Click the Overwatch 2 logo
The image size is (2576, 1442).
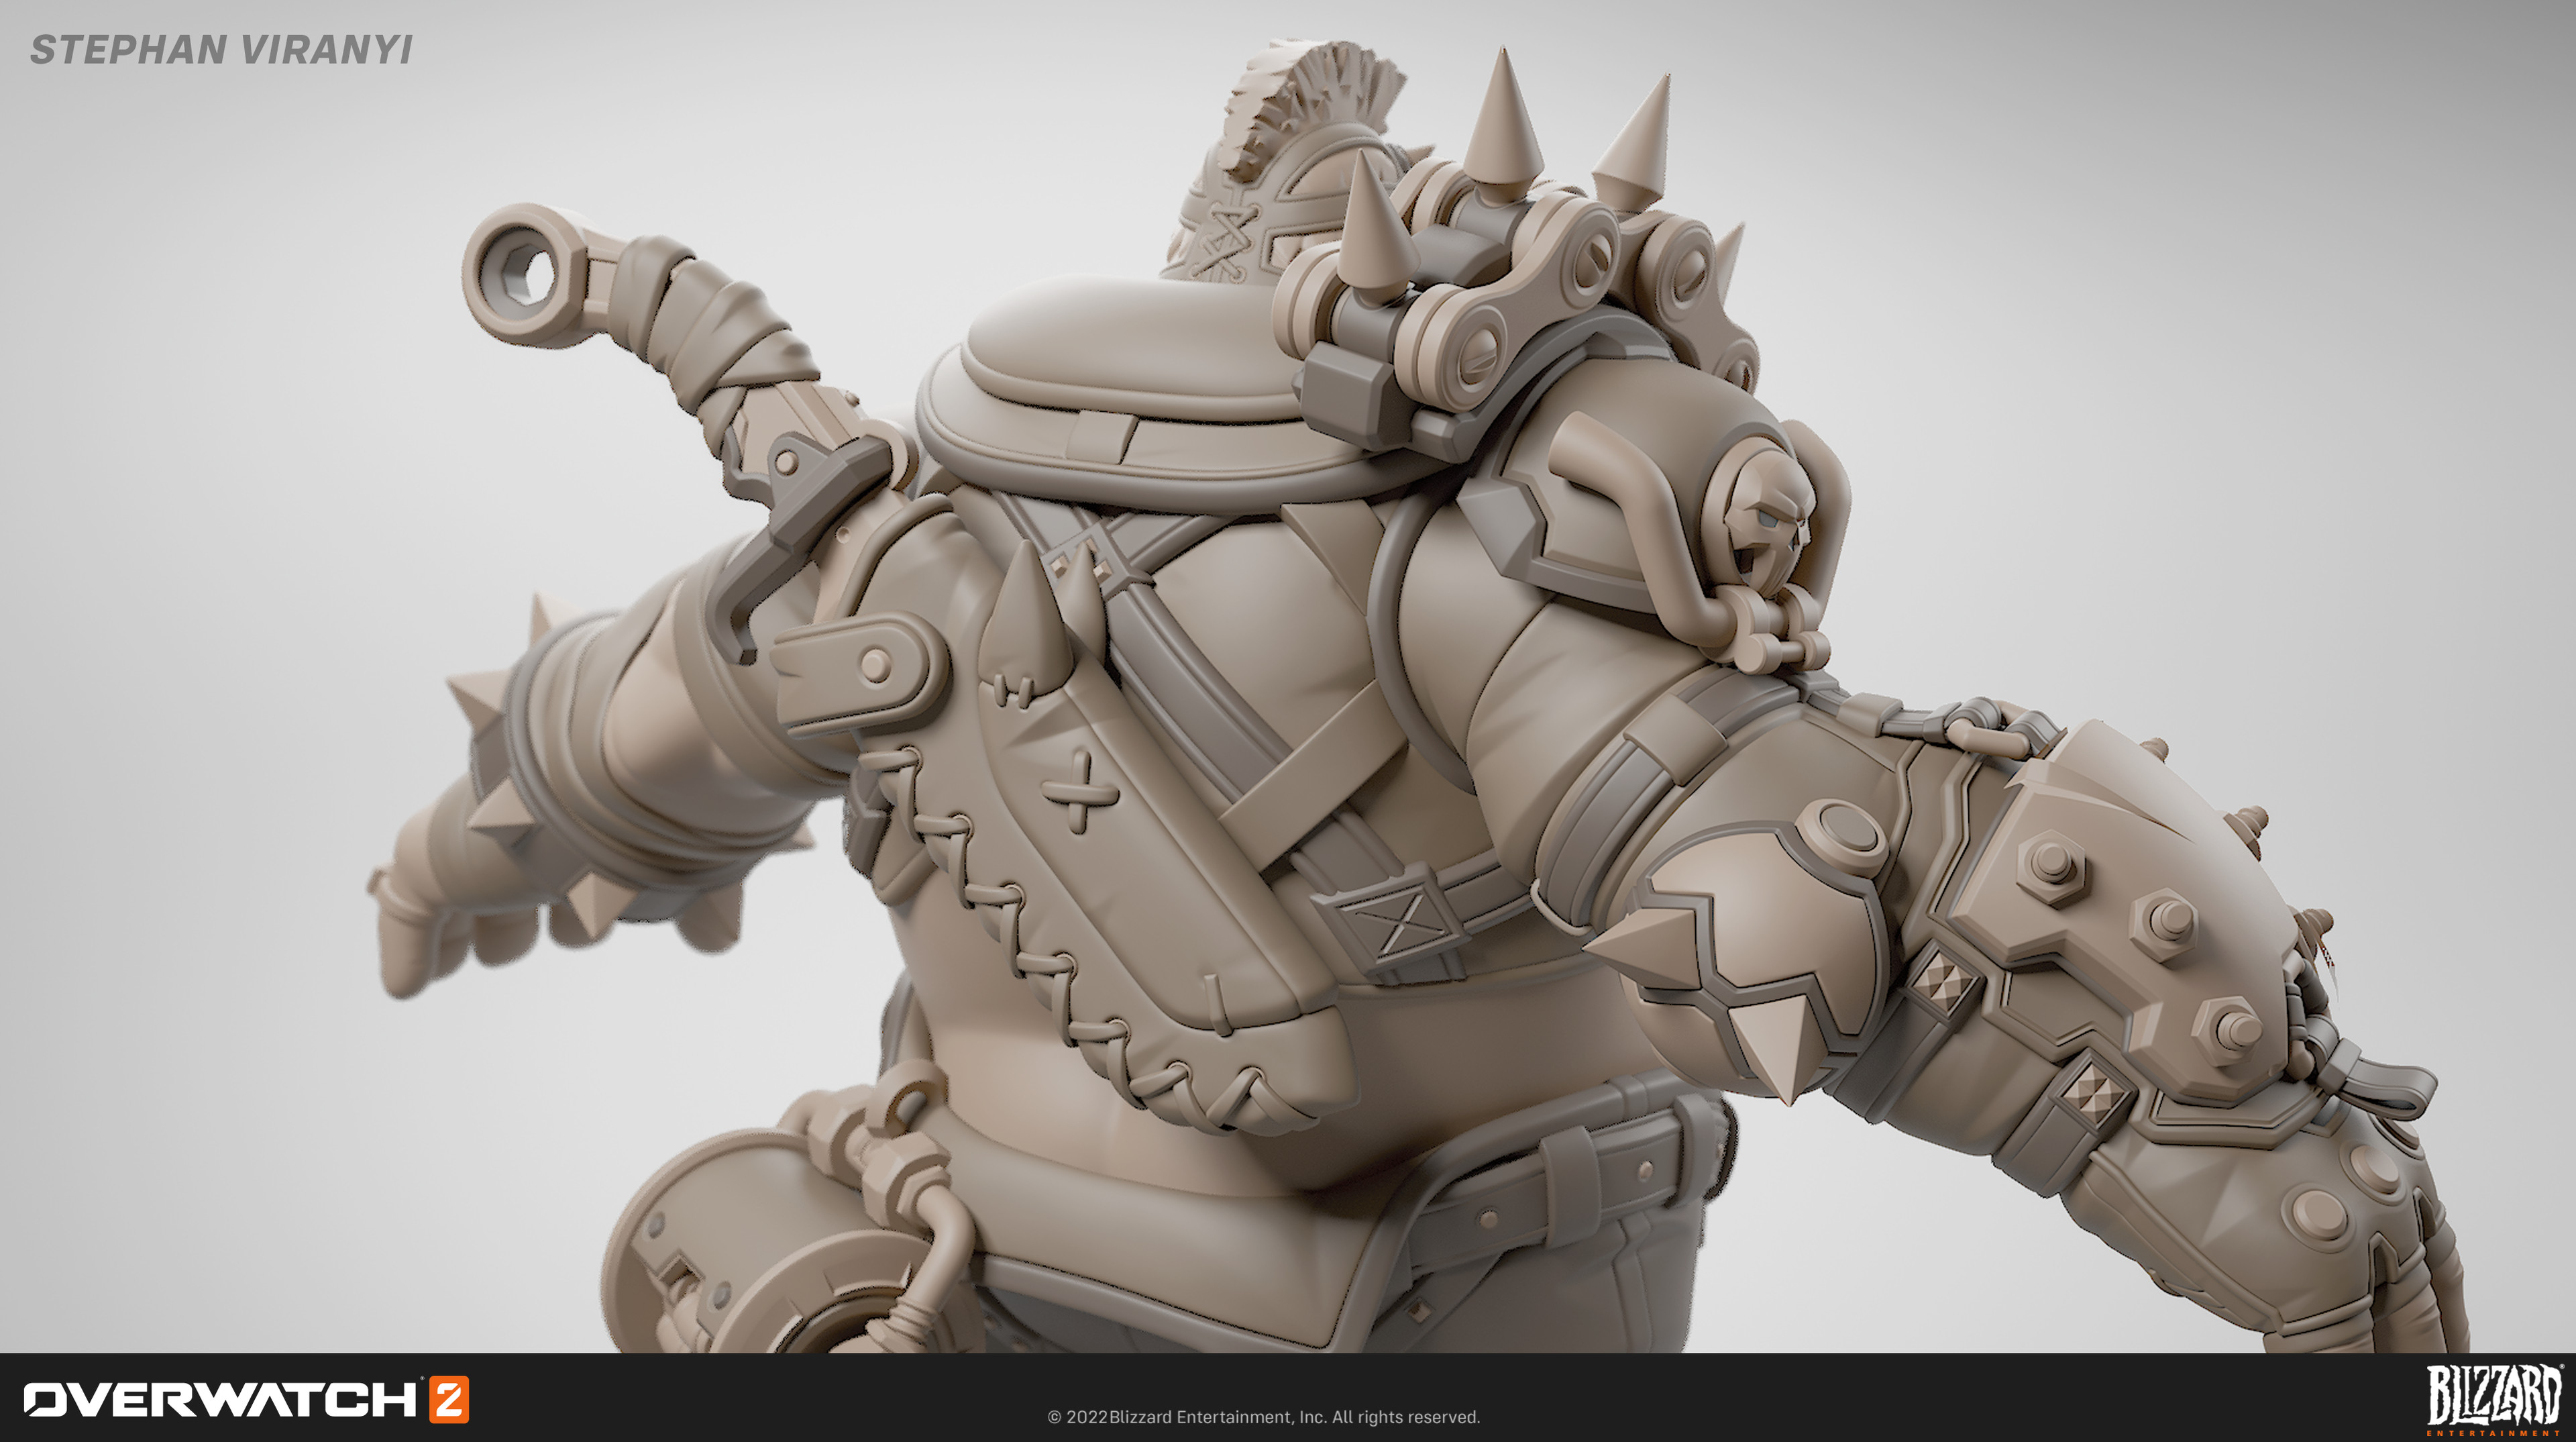point(246,1399)
